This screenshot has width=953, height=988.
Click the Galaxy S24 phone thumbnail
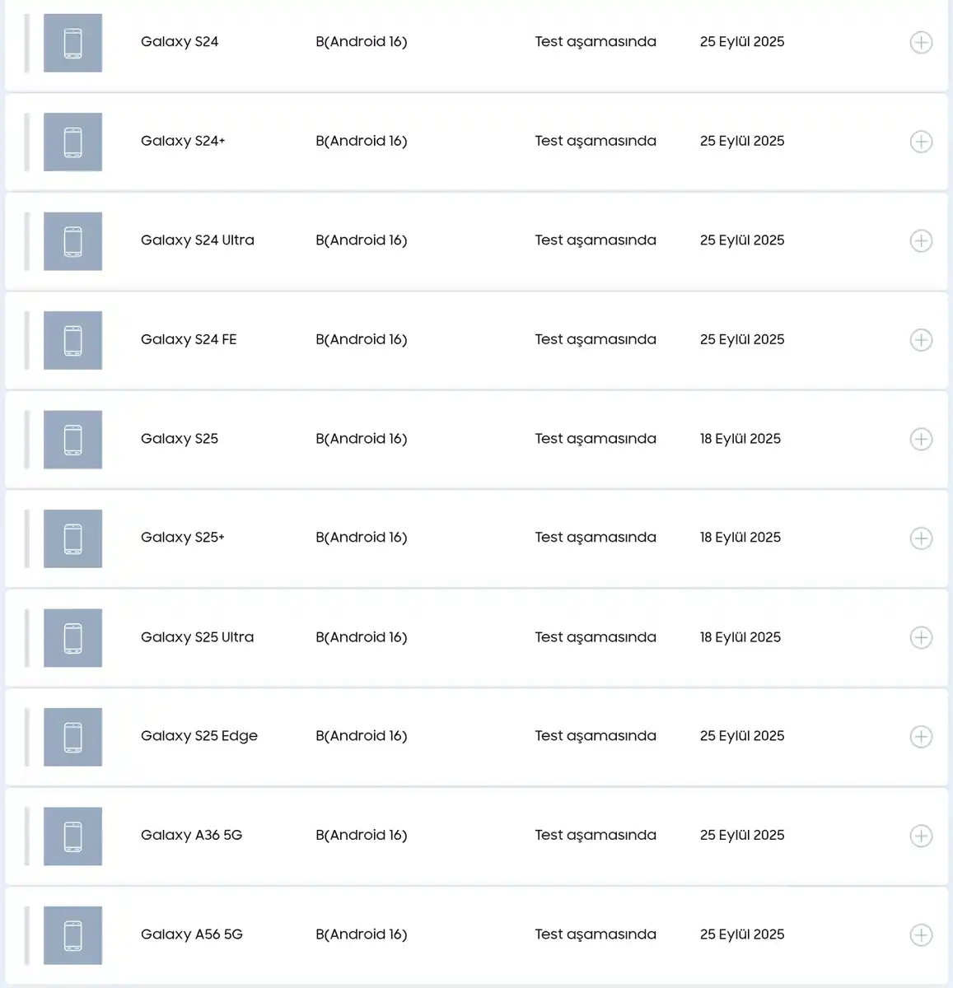point(72,43)
